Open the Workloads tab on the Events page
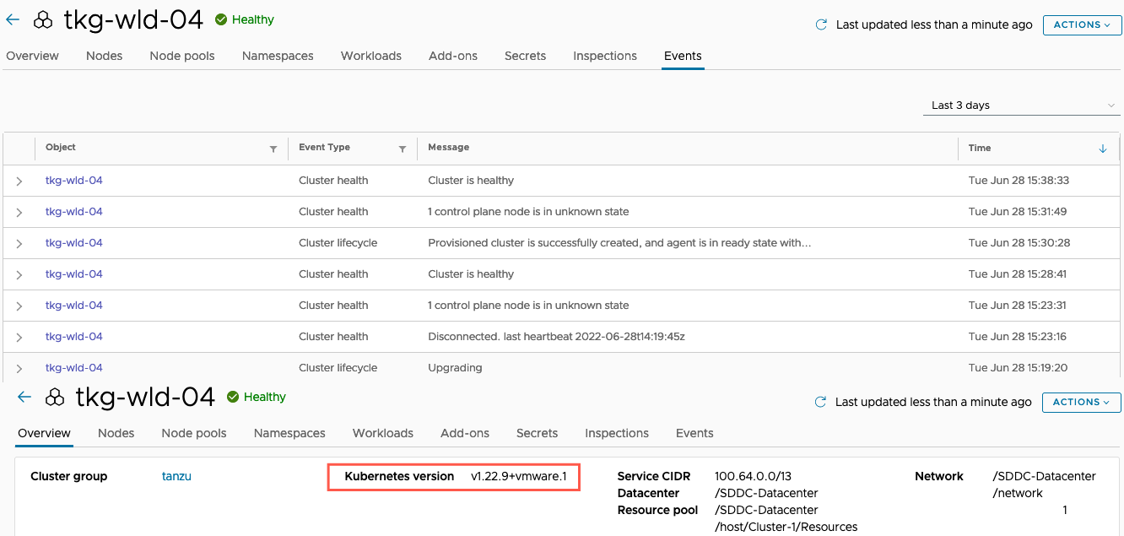1124x536 pixels. pyautogui.click(x=371, y=56)
